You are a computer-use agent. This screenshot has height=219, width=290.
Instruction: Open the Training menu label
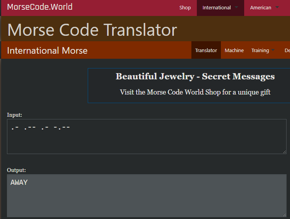tap(260, 50)
